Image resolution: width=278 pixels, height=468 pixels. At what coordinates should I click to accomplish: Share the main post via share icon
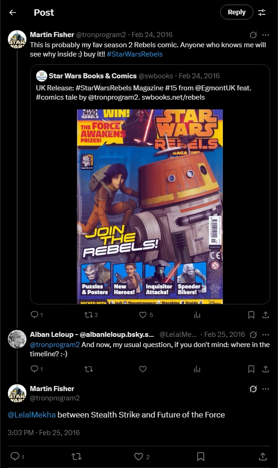tap(263, 456)
